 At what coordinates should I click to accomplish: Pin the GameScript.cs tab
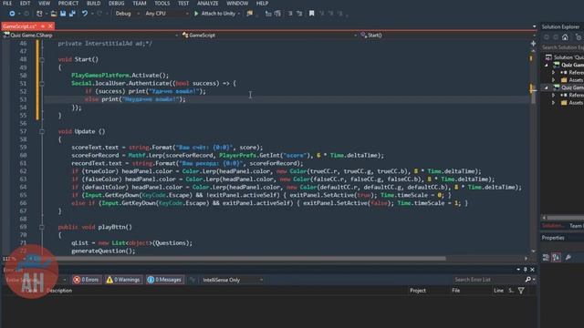click(x=43, y=26)
